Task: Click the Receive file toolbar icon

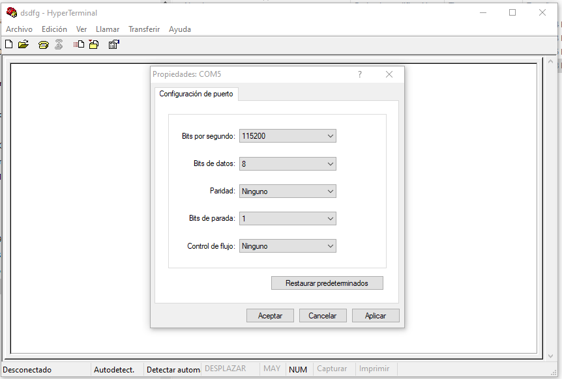Action: pos(94,45)
